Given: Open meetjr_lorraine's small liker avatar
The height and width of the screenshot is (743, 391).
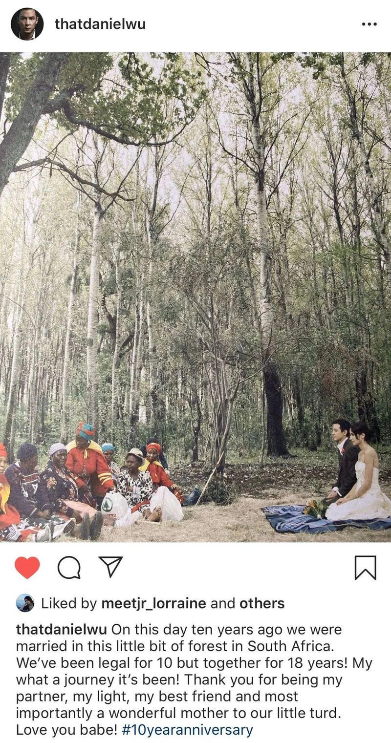Looking at the screenshot, I should pyautogui.click(x=25, y=603).
